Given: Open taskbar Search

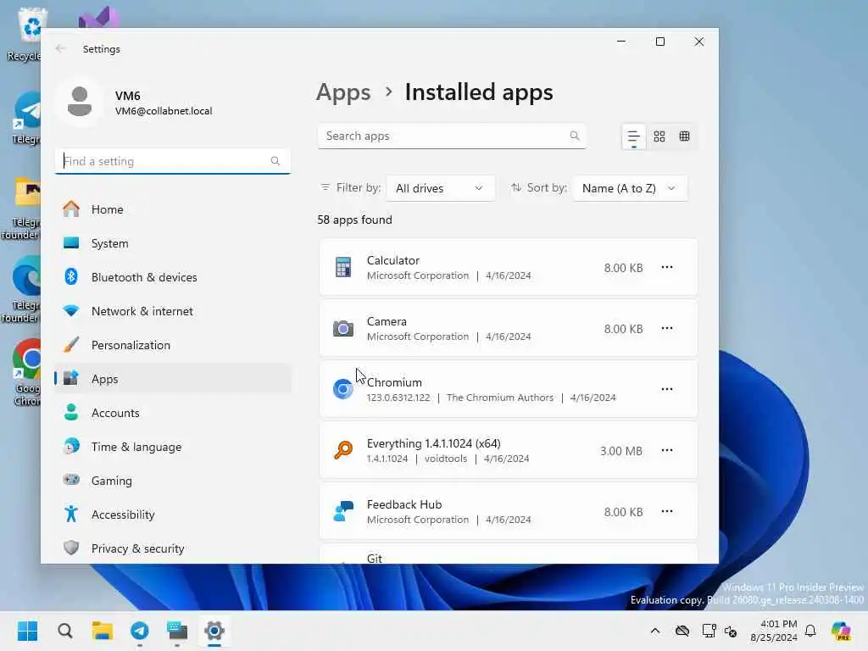Looking at the screenshot, I should pyautogui.click(x=65, y=631).
